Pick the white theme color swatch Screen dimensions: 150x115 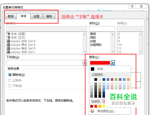coord(91,79)
